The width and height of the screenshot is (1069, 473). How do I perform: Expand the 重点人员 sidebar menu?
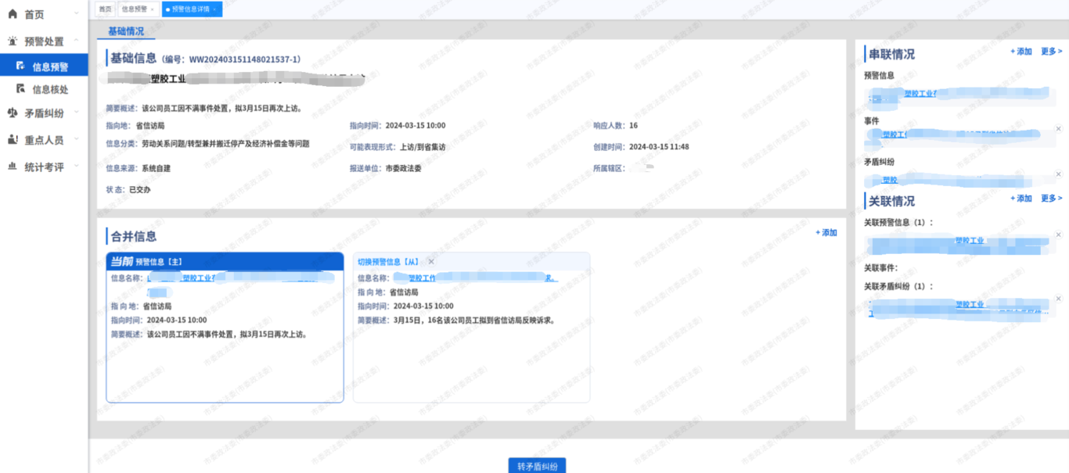pyautogui.click(x=76, y=140)
